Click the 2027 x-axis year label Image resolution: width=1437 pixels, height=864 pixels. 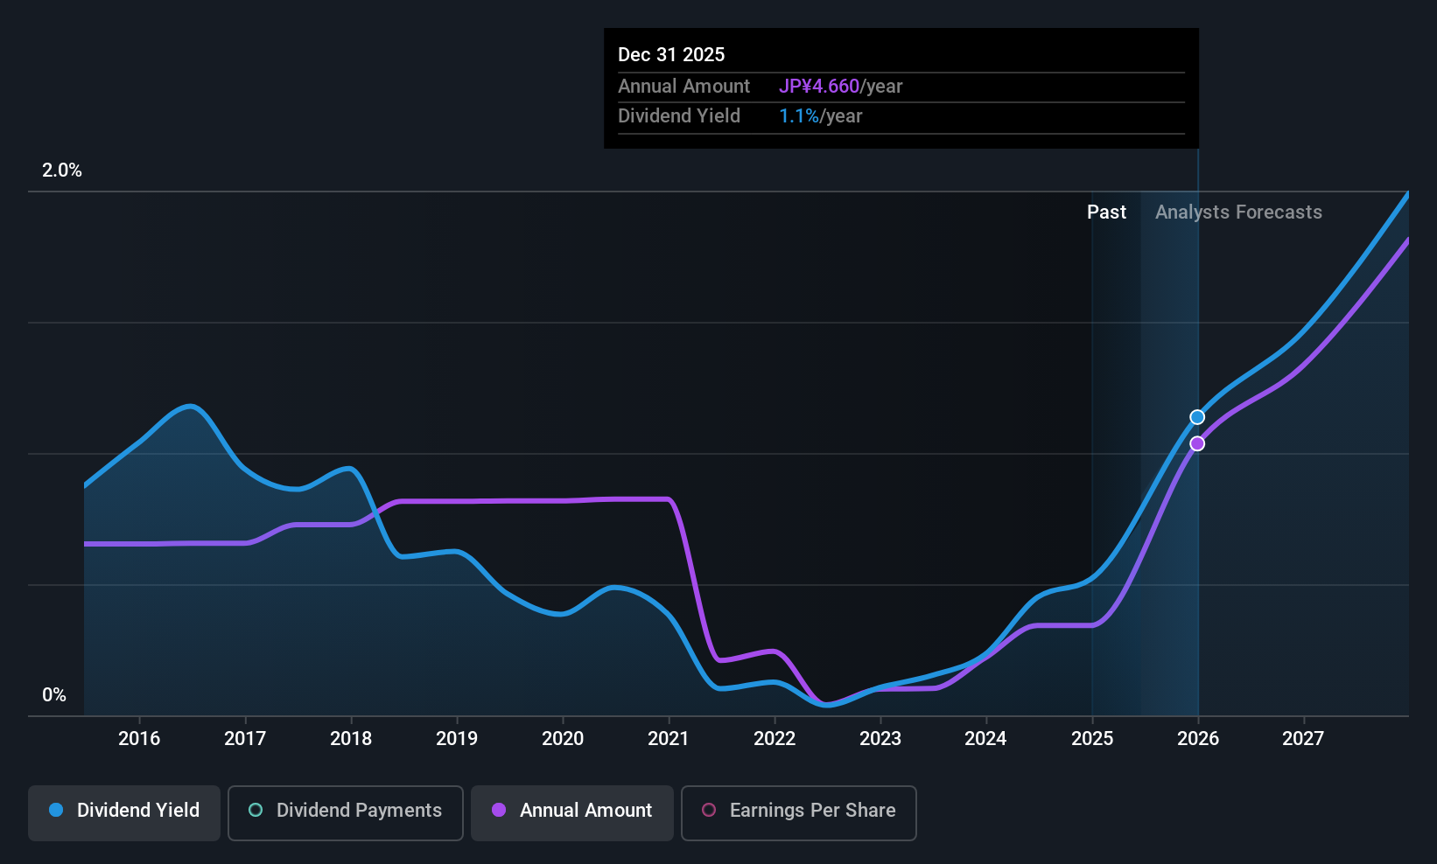click(1303, 739)
